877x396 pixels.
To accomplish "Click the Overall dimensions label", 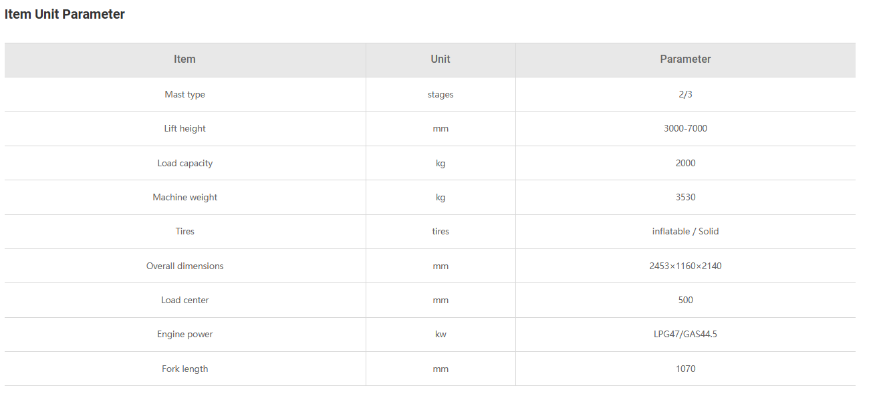I will point(185,266).
